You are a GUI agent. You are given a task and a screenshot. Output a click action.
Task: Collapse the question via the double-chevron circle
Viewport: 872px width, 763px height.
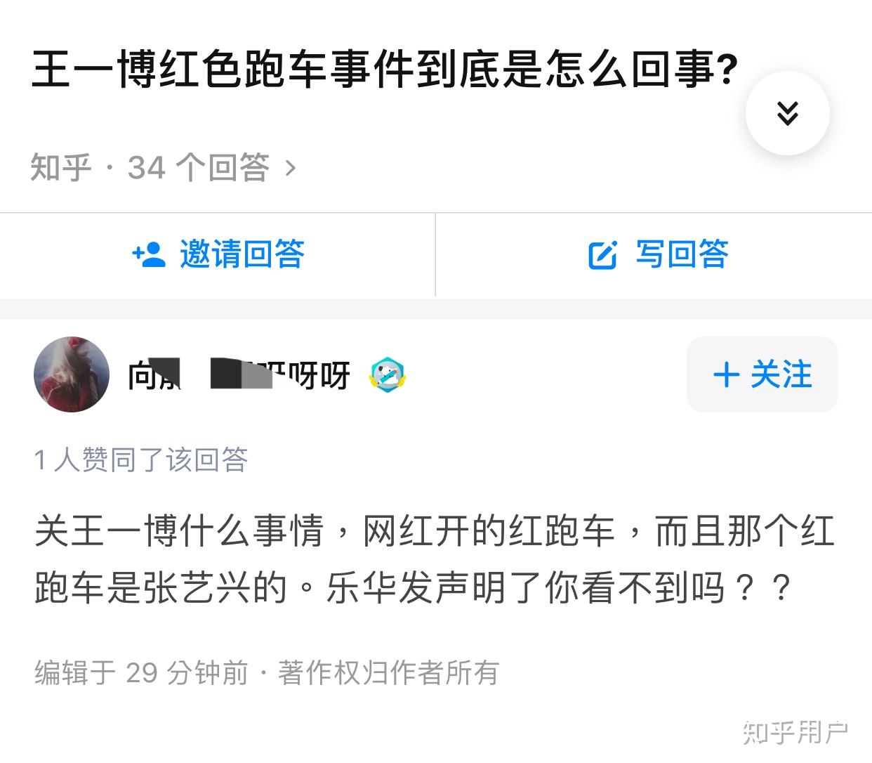(x=788, y=112)
